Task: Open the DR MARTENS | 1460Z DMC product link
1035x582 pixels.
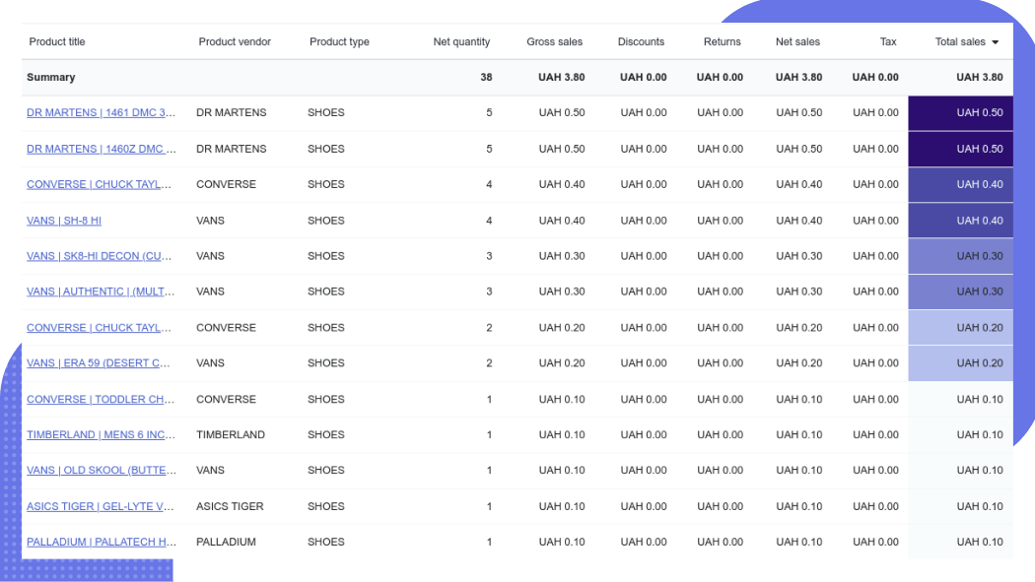Action: point(101,149)
